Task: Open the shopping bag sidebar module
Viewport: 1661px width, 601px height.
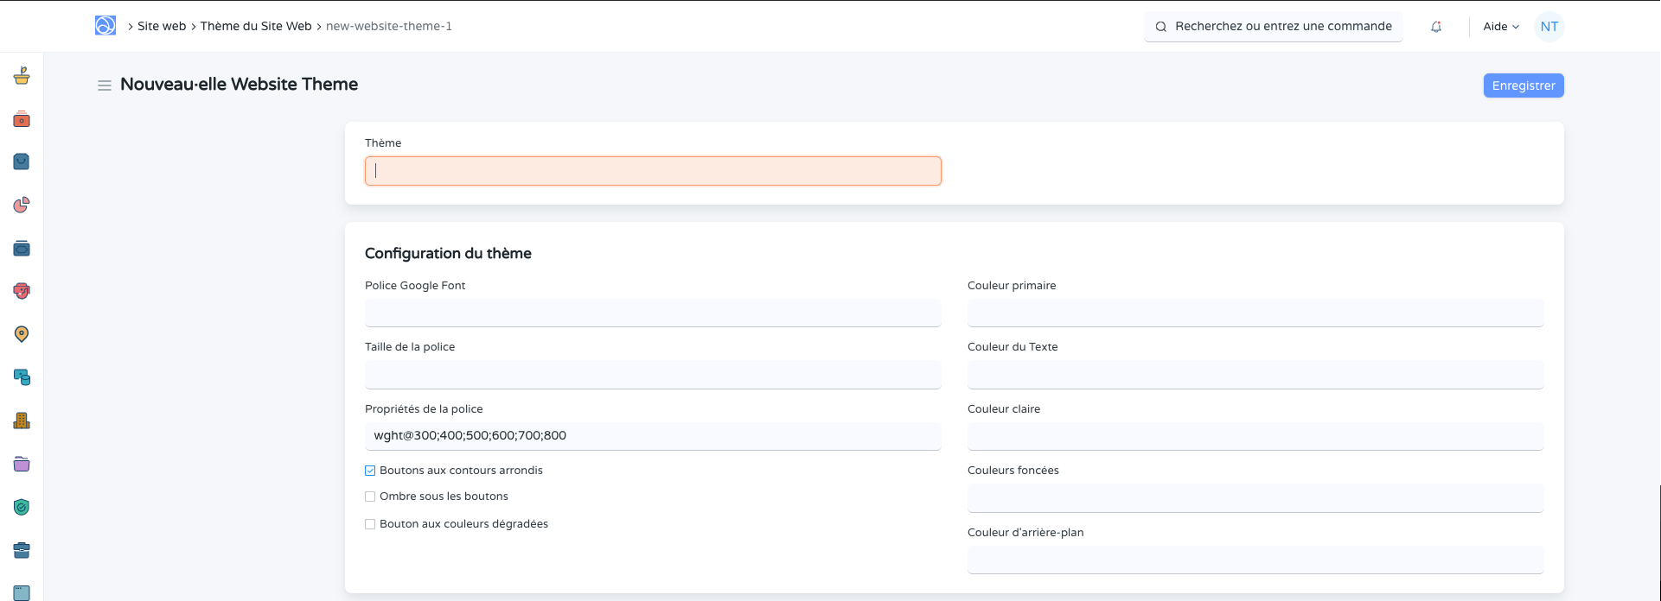Action: coord(22,161)
